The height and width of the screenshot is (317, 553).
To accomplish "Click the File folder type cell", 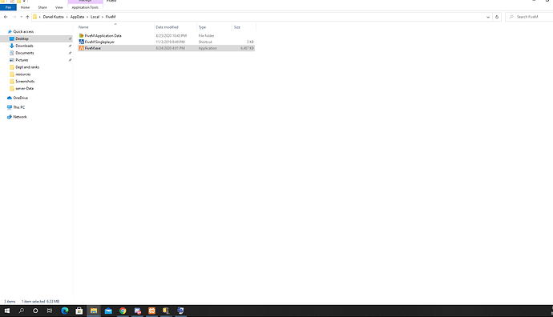I will [206, 35].
